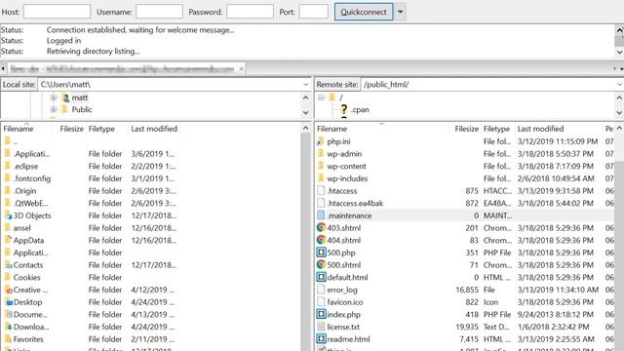Select the readme.html file icon

pyautogui.click(x=321, y=338)
